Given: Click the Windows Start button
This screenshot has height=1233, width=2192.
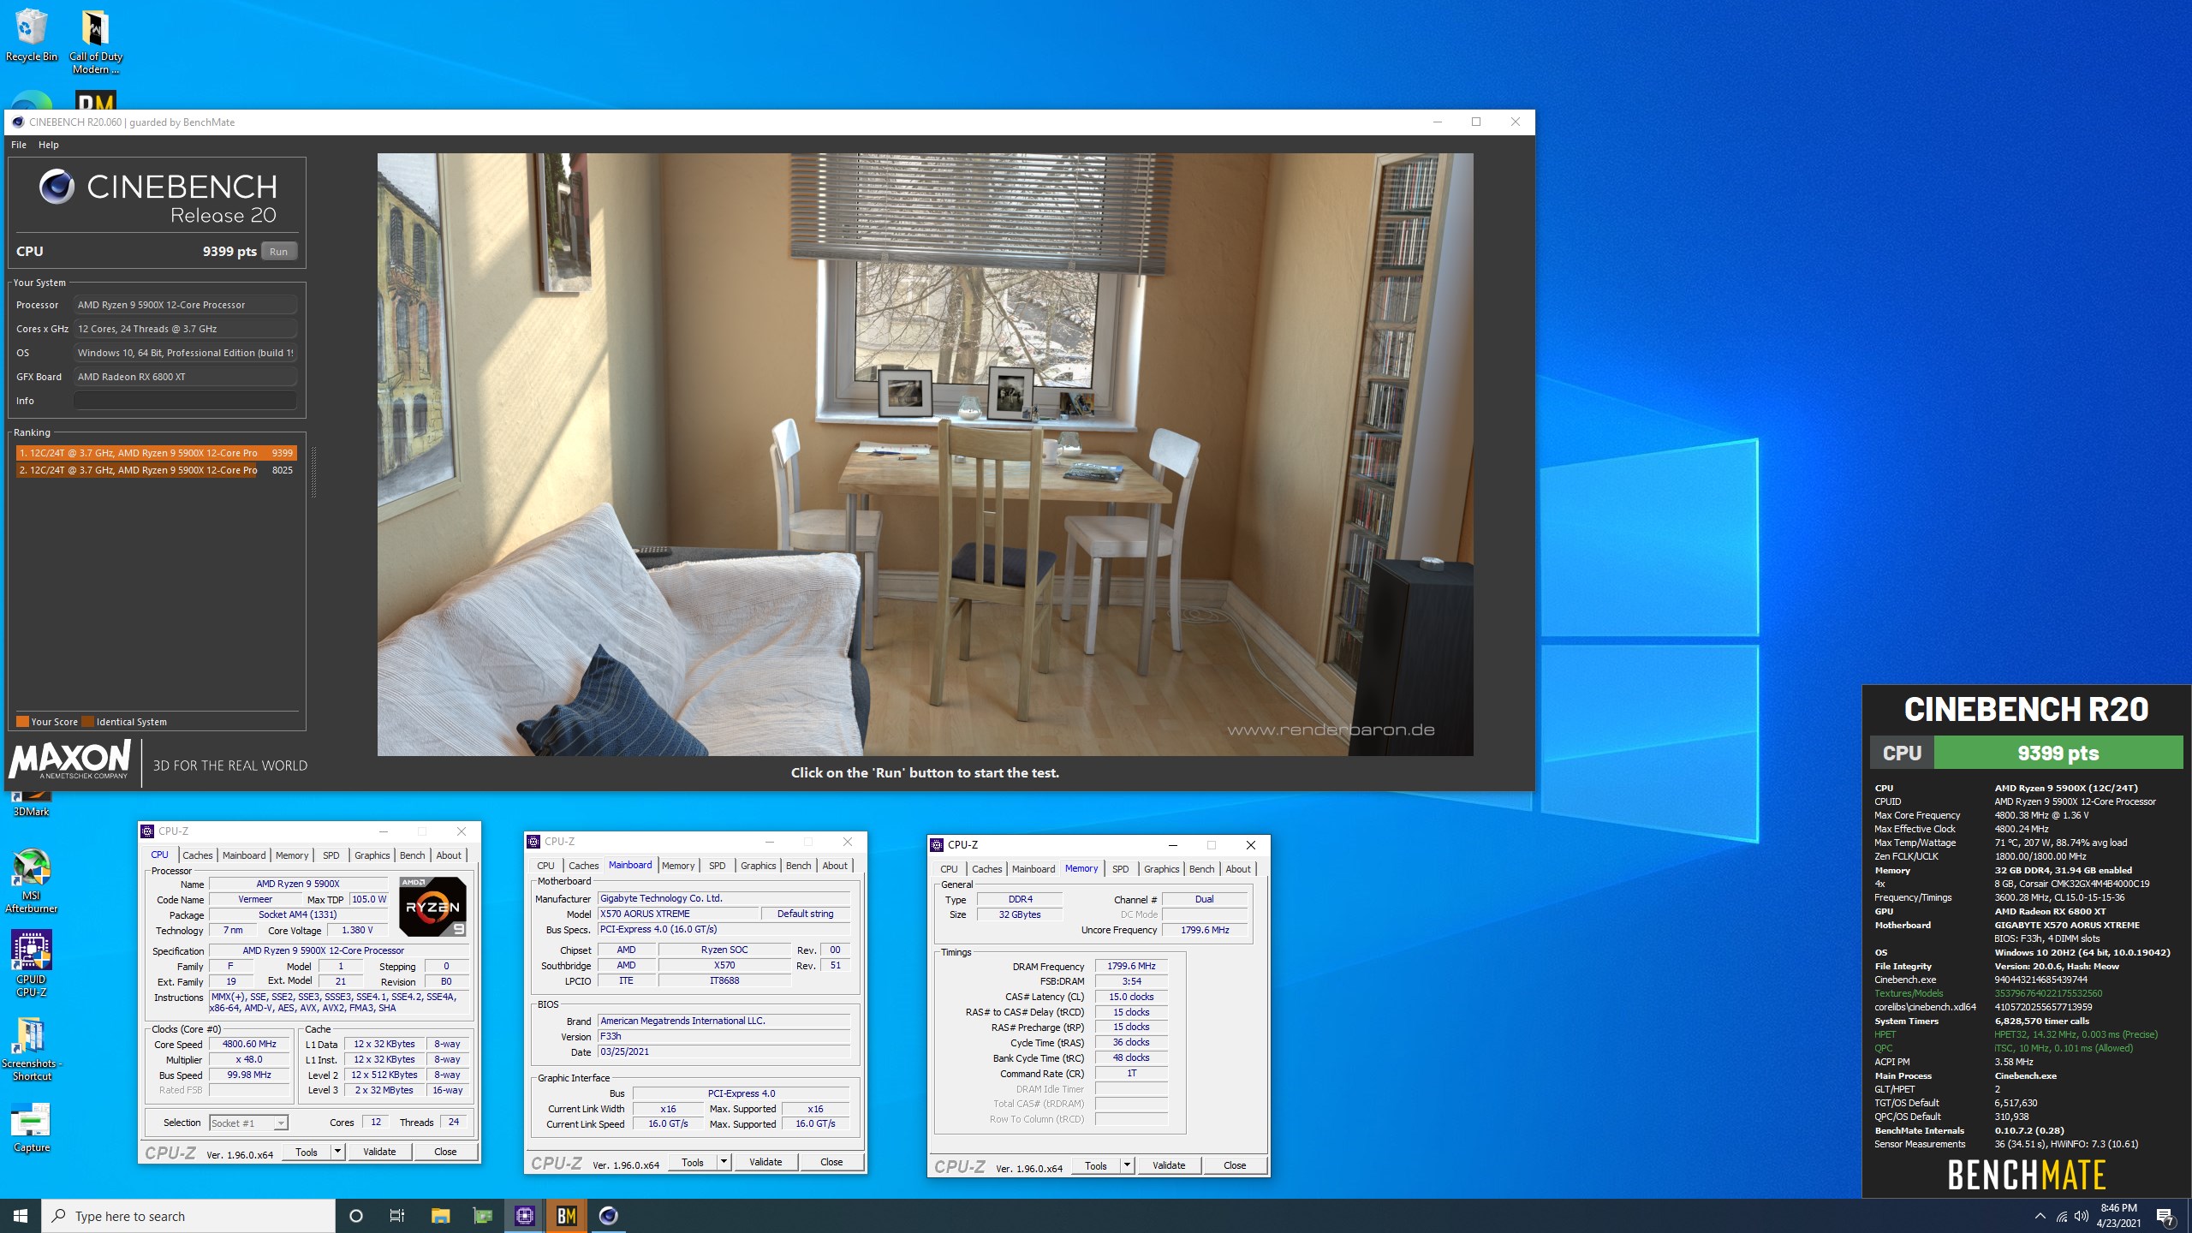Looking at the screenshot, I should coord(21,1216).
